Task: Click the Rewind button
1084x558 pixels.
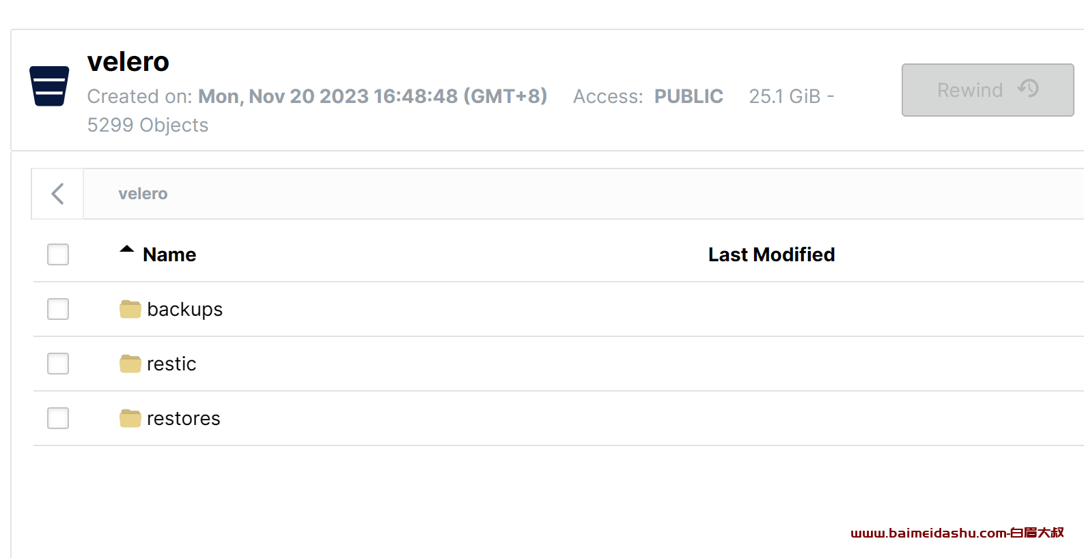Action: (x=988, y=90)
